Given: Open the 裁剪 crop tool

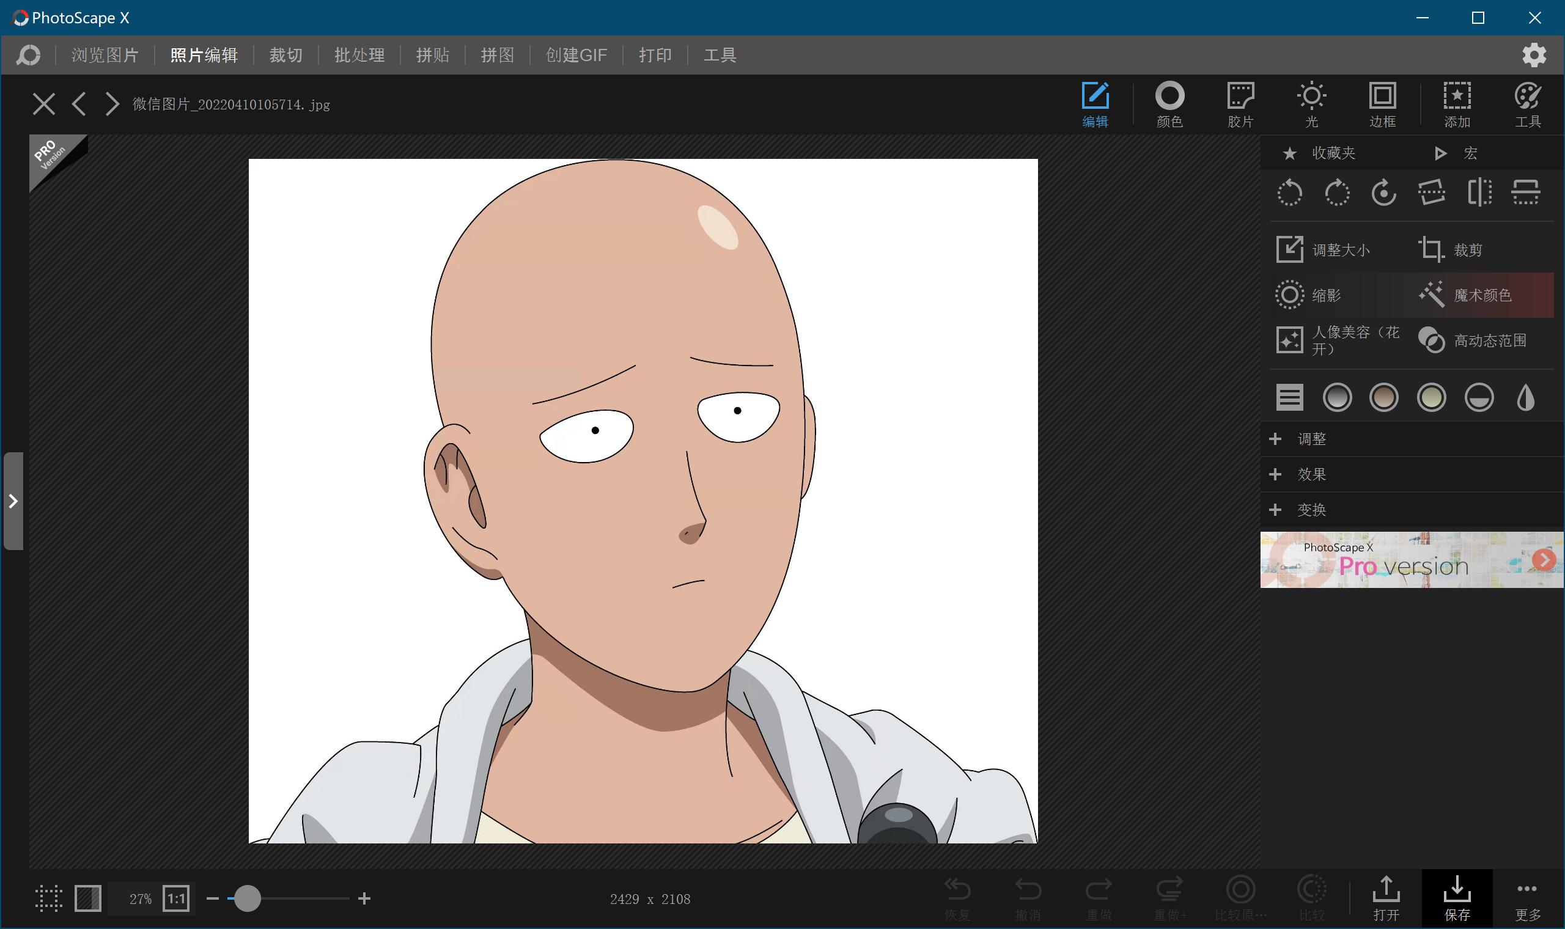Looking at the screenshot, I should [x=1452, y=250].
